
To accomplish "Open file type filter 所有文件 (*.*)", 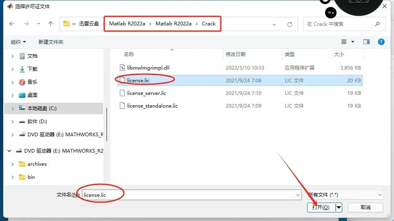I will (345, 195).
